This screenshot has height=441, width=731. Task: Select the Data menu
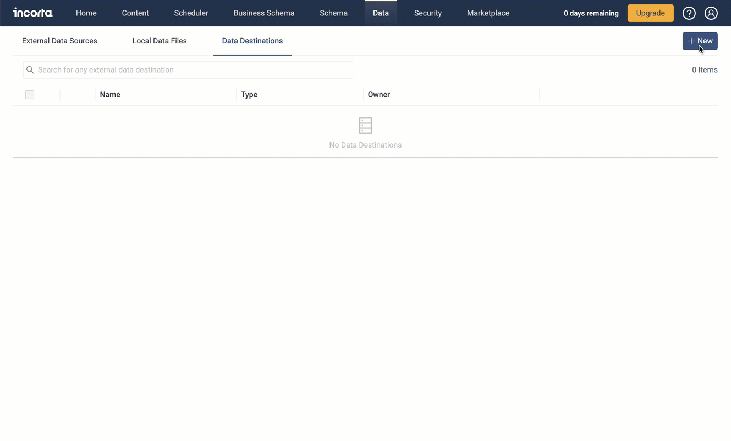click(381, 13)
